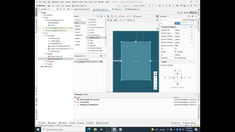Zoom to fit screen on design surface
Viewport: 235px width, 132px height.
155,88
